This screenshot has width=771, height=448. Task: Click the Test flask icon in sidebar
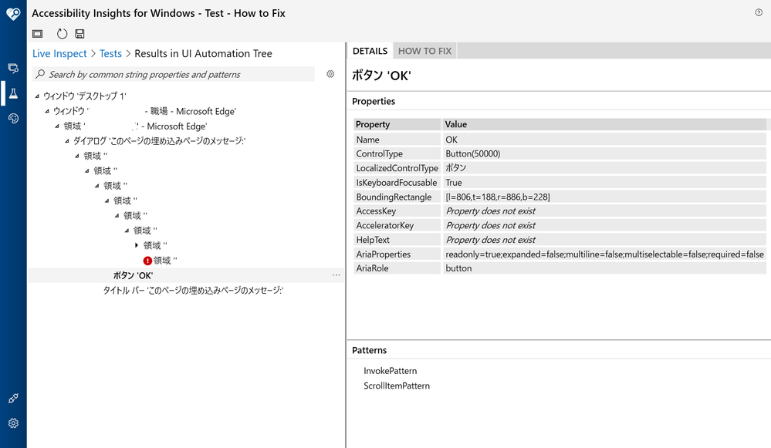[x=13, y=93]
